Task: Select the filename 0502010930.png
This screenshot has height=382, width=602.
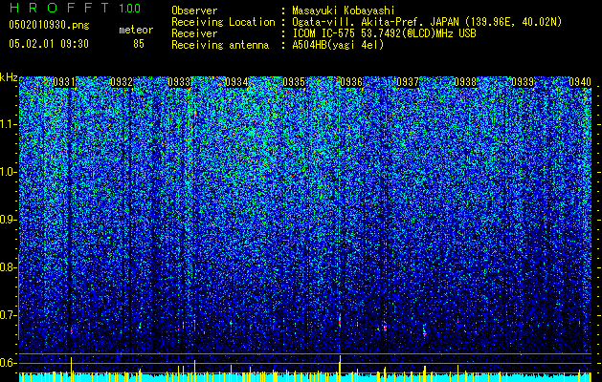Action: 49,26
